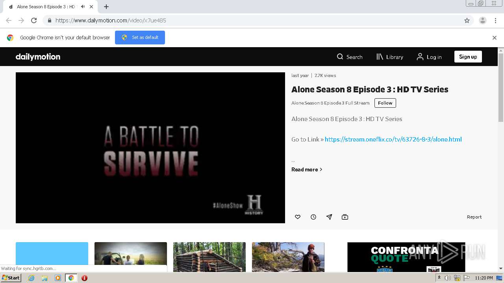Click the 11:20 PM system clock
The width and height of the screenshot is (504, 283).
tap(484, 278)
